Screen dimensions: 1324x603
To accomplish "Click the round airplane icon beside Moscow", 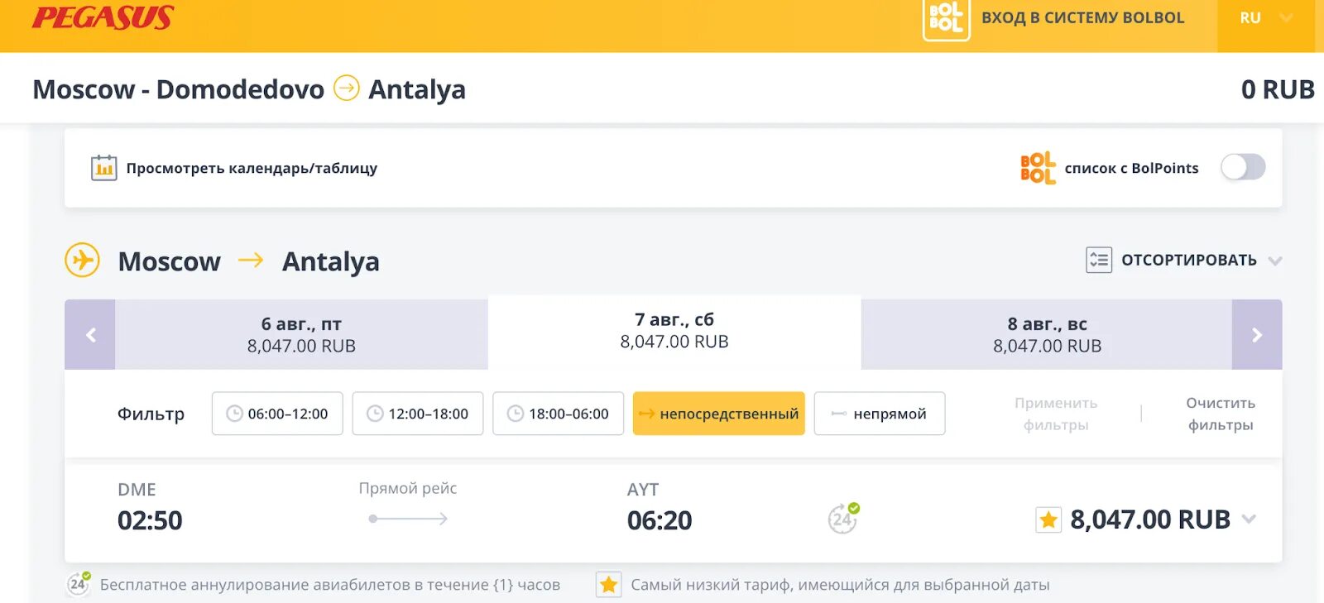I will point(83,261).
